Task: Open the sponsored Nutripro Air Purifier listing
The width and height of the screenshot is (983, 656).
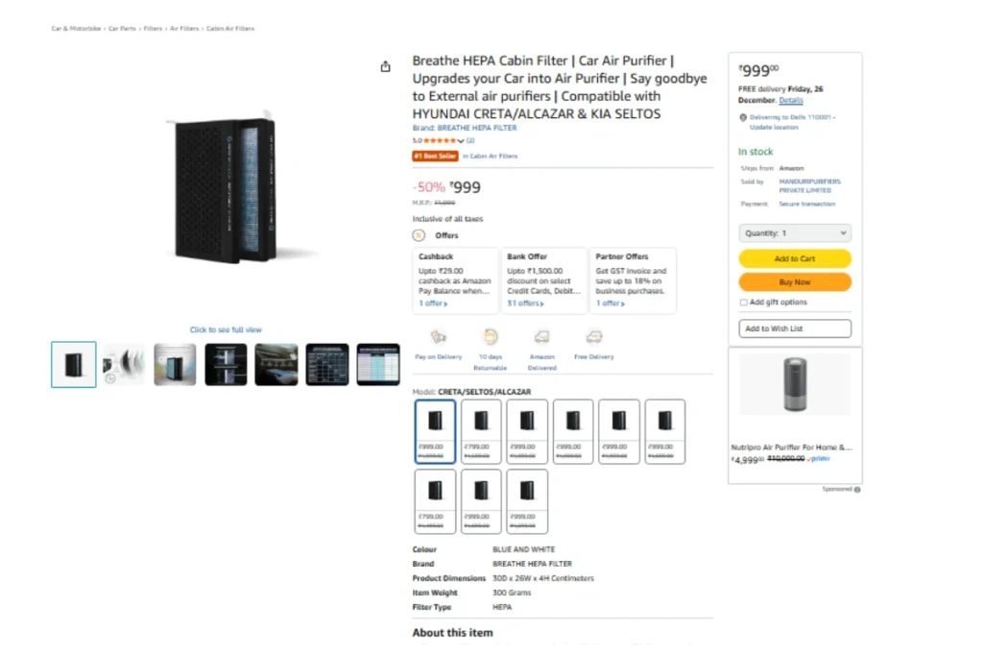Action: click(793, 447)
